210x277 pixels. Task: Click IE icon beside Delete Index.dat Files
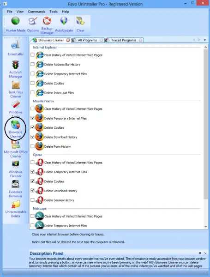coord(40,93)
